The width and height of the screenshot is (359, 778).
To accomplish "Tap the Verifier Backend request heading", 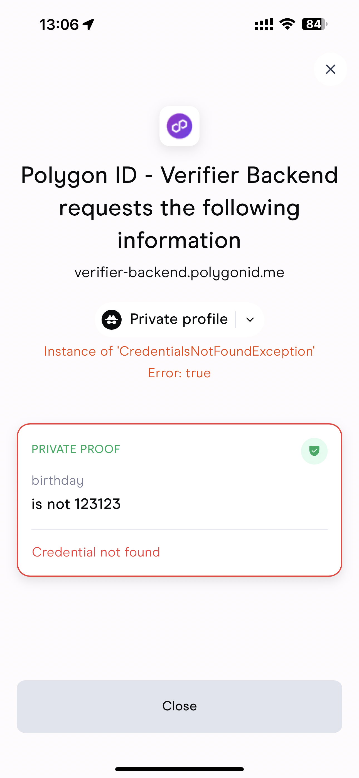I will [179, 208].
